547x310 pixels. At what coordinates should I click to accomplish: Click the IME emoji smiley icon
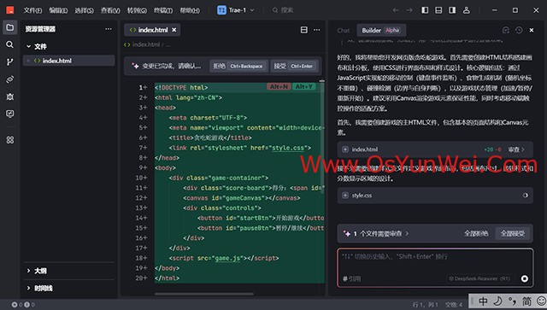pyautogui.click(x=541, y=301)
